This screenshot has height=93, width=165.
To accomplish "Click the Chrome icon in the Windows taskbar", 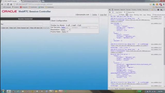I will 9,91.
